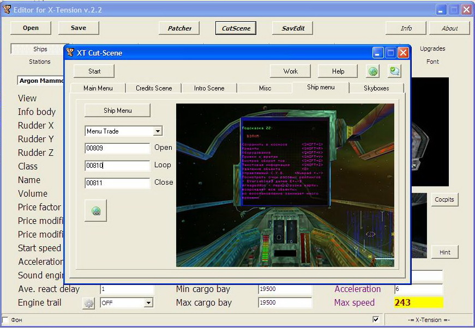Click the Patcher button in main editor
475x328 pixels.
click(x=179, y=28)
